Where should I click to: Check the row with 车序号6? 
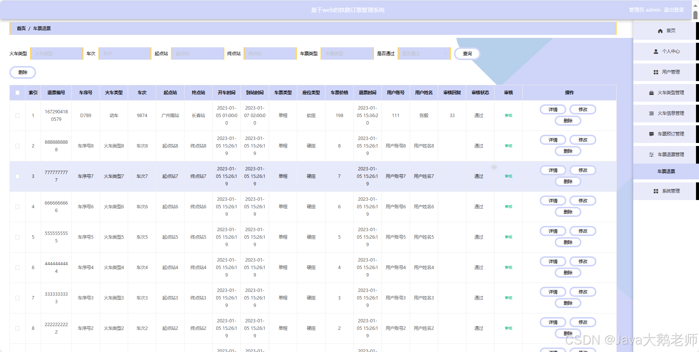click(x=17, y=207)
